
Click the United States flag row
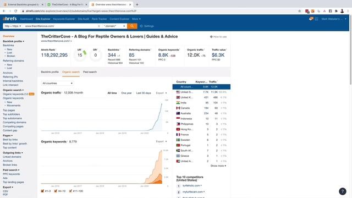coord(201,92)
